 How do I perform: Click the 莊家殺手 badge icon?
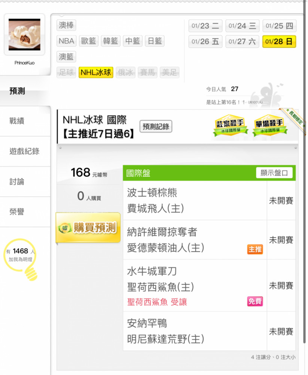click(x=231, y=126)
